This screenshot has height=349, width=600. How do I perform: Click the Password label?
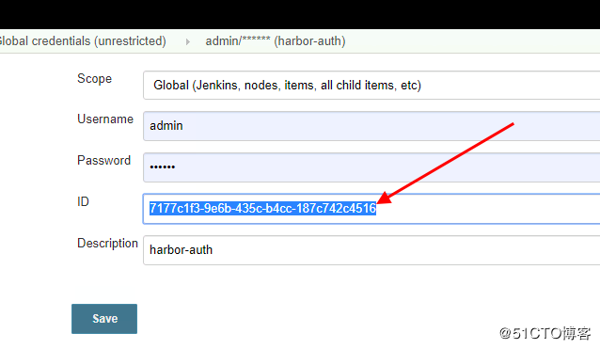pos(104,160)
